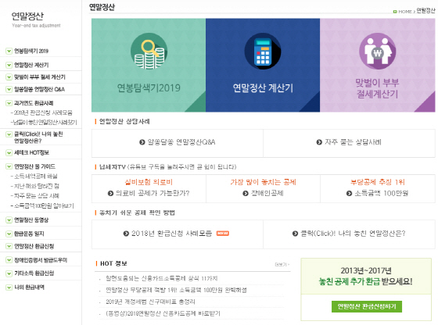Open sidebar item 나의 환급내역

[x=30, y=287]
